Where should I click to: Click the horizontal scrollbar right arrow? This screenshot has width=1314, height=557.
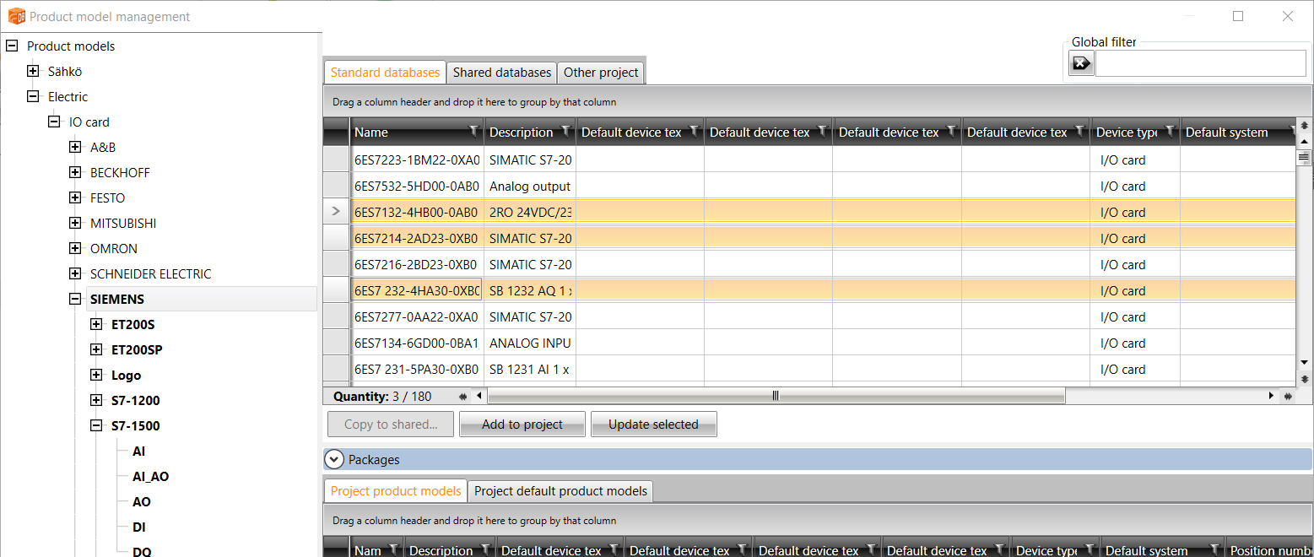[1272, 396]
